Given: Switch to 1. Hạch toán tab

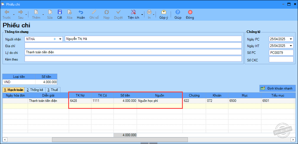Looking at the screenshot, I should click(x=13, y=90).
